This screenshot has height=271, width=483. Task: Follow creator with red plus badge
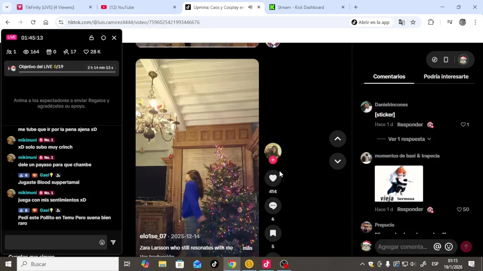click(273, 160)
